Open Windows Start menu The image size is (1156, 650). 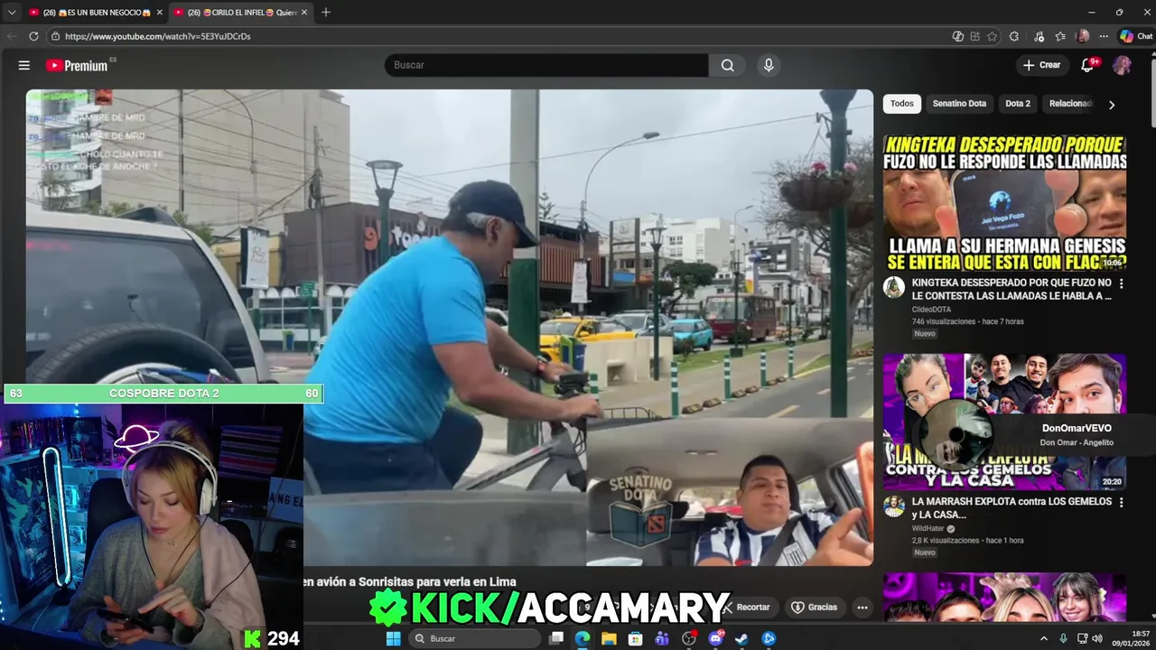[x=393, y=638]
